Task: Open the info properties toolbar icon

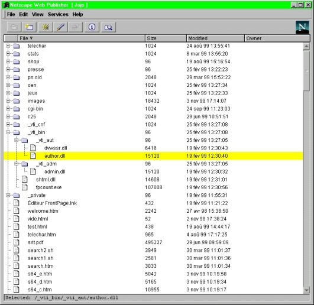Action: click(92, 27)
